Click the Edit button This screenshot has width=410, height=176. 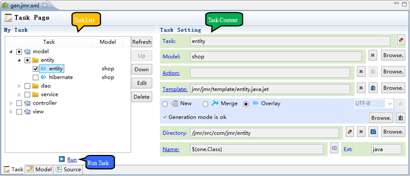142,83
